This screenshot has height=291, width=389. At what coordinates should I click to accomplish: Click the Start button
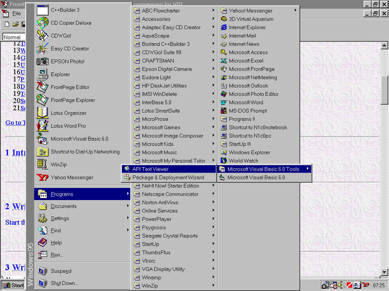coord(13,285)
